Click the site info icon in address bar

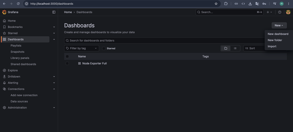(x=27, y=4)
